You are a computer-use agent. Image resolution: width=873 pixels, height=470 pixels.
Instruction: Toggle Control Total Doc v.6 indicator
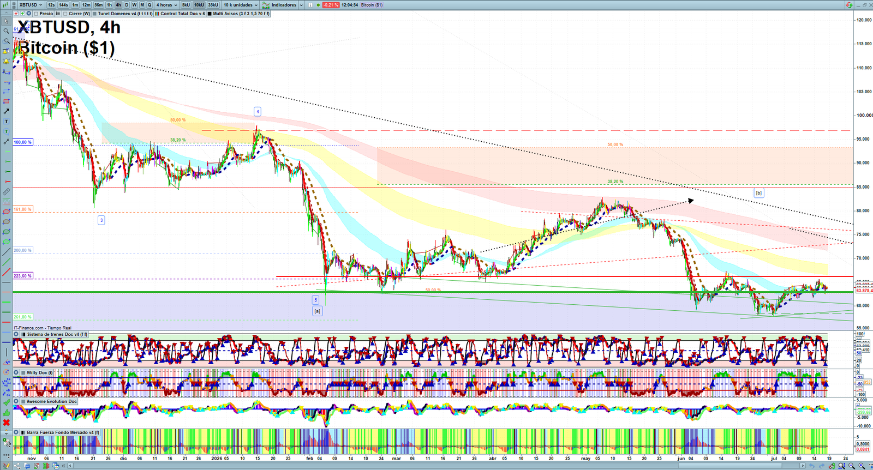click(x=157, y=13)
